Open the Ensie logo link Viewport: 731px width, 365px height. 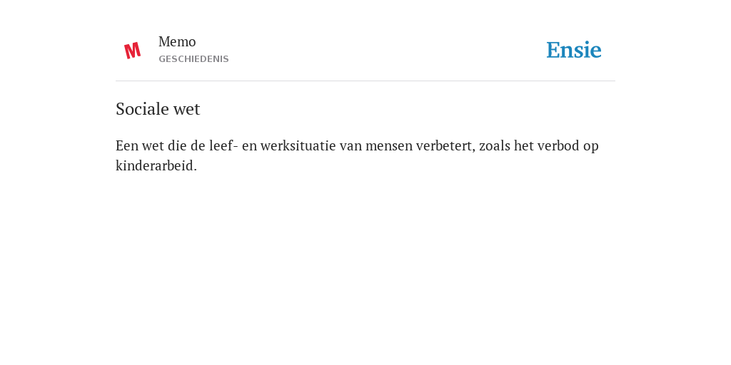tap(574, 50)
